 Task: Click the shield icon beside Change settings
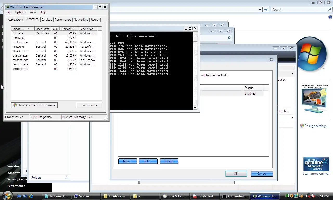pyautogui.click(x=302, y=126)
